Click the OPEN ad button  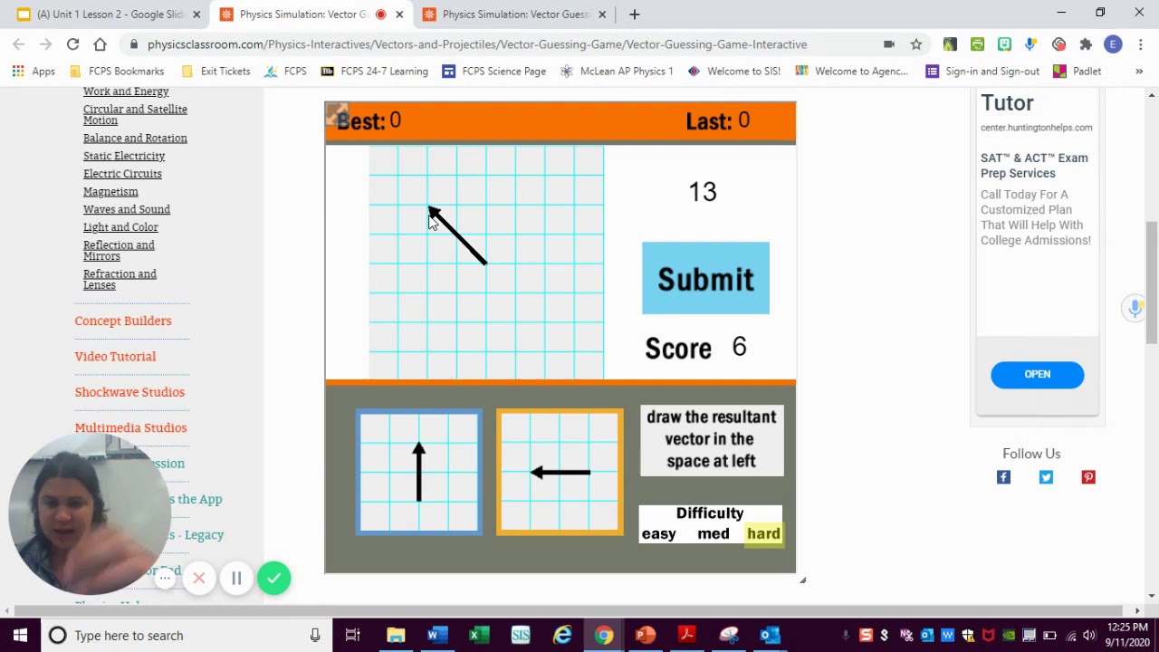[x=1037, y=374]
